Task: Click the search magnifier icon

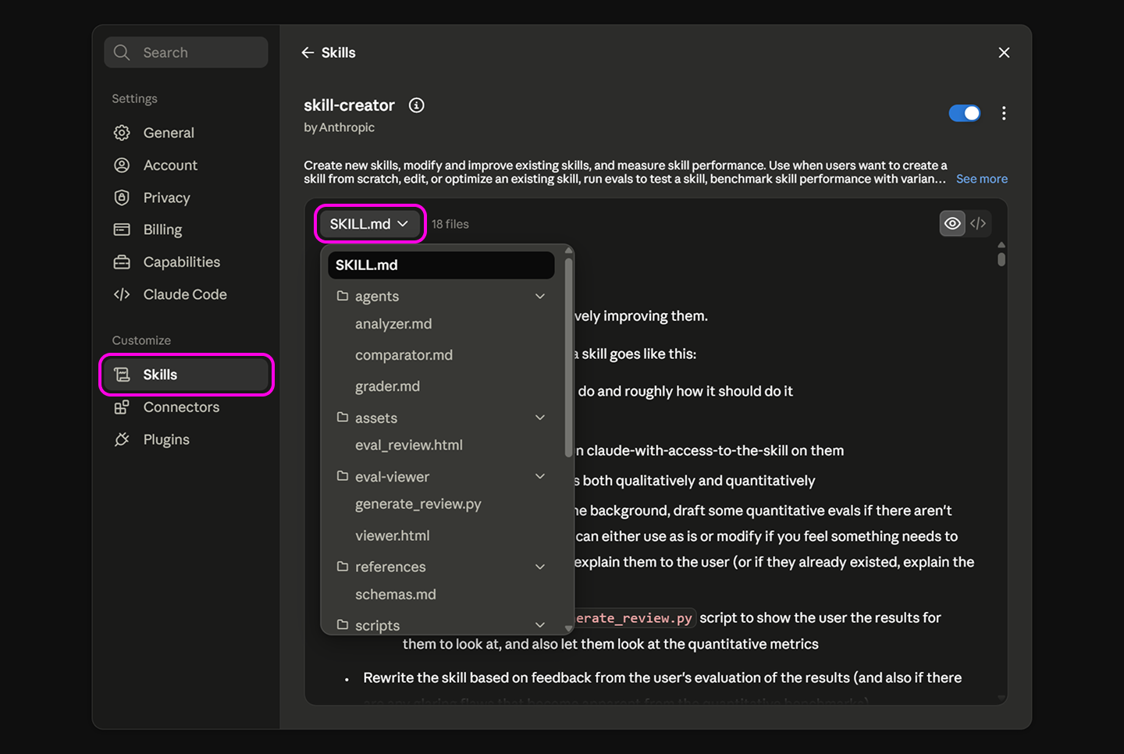Action: [x=122, y=52]
